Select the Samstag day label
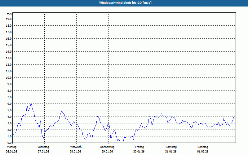The height and width of the screenshot is (155, 248). (x=171, y=147)
